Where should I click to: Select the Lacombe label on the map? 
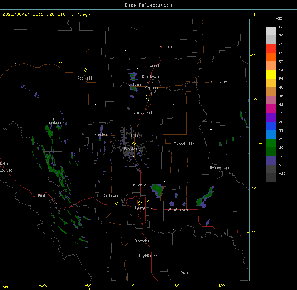(155, 66)
